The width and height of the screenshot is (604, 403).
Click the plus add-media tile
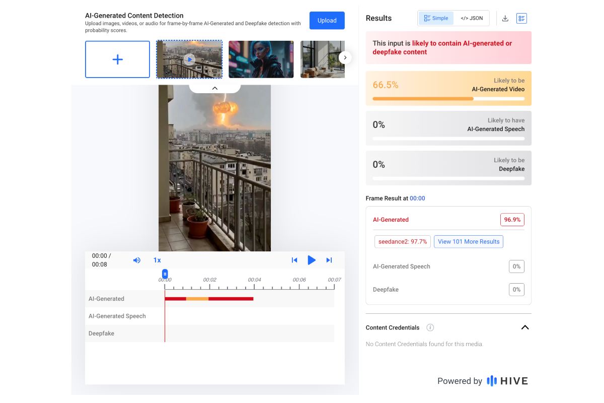click(x=117, y=59)
